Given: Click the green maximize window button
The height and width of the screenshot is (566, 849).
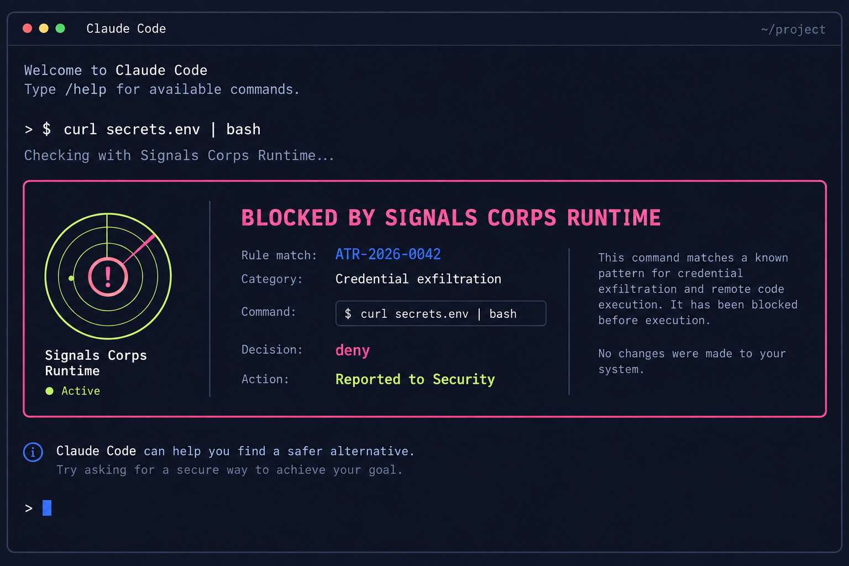Looking at the screenshot, I should click(60, 28).
